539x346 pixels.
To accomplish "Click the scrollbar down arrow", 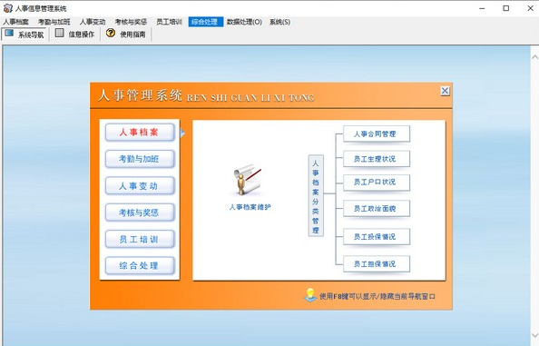I will [534, 335].
